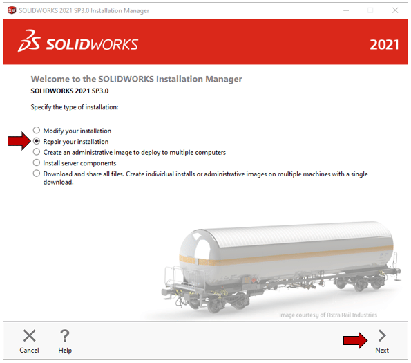This screenshot has width=411, height=363.
Task: Choose Create an administrative image option
Action: 37,152
